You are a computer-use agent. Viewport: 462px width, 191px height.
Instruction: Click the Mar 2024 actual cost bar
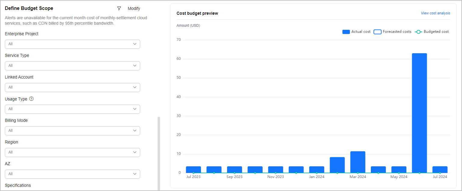[358, 162]
